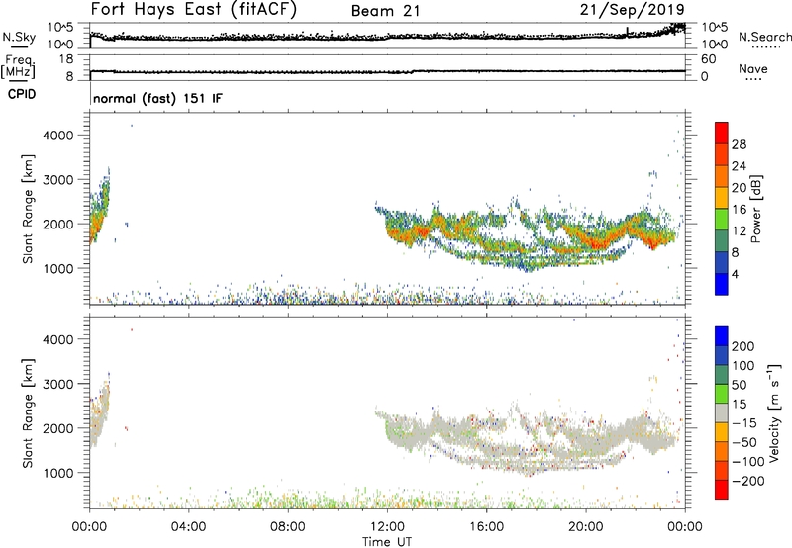Click the "Fort Hays East (fitACF)" title
Screen dimensions: 792x548
coord(193,9)
